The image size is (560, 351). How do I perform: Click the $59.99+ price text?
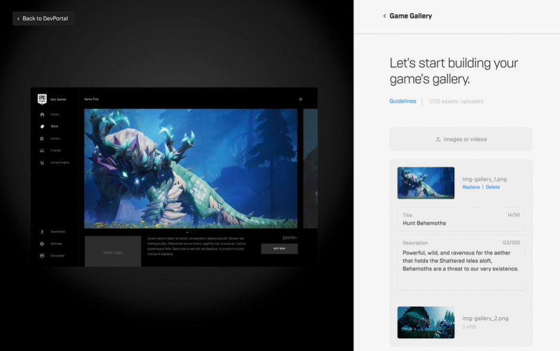290,238
